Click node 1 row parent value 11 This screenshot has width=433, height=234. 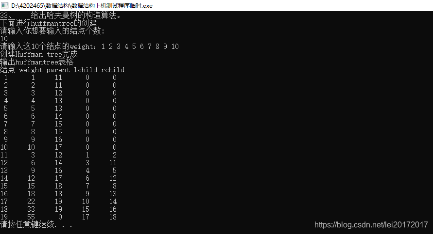point(58,78)
